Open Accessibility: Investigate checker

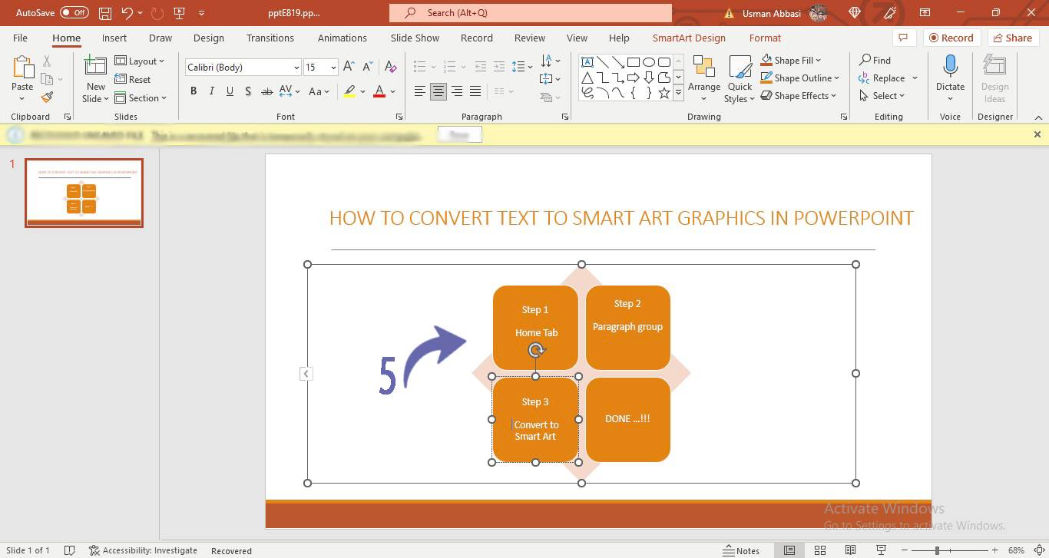[x=143, y=550]
